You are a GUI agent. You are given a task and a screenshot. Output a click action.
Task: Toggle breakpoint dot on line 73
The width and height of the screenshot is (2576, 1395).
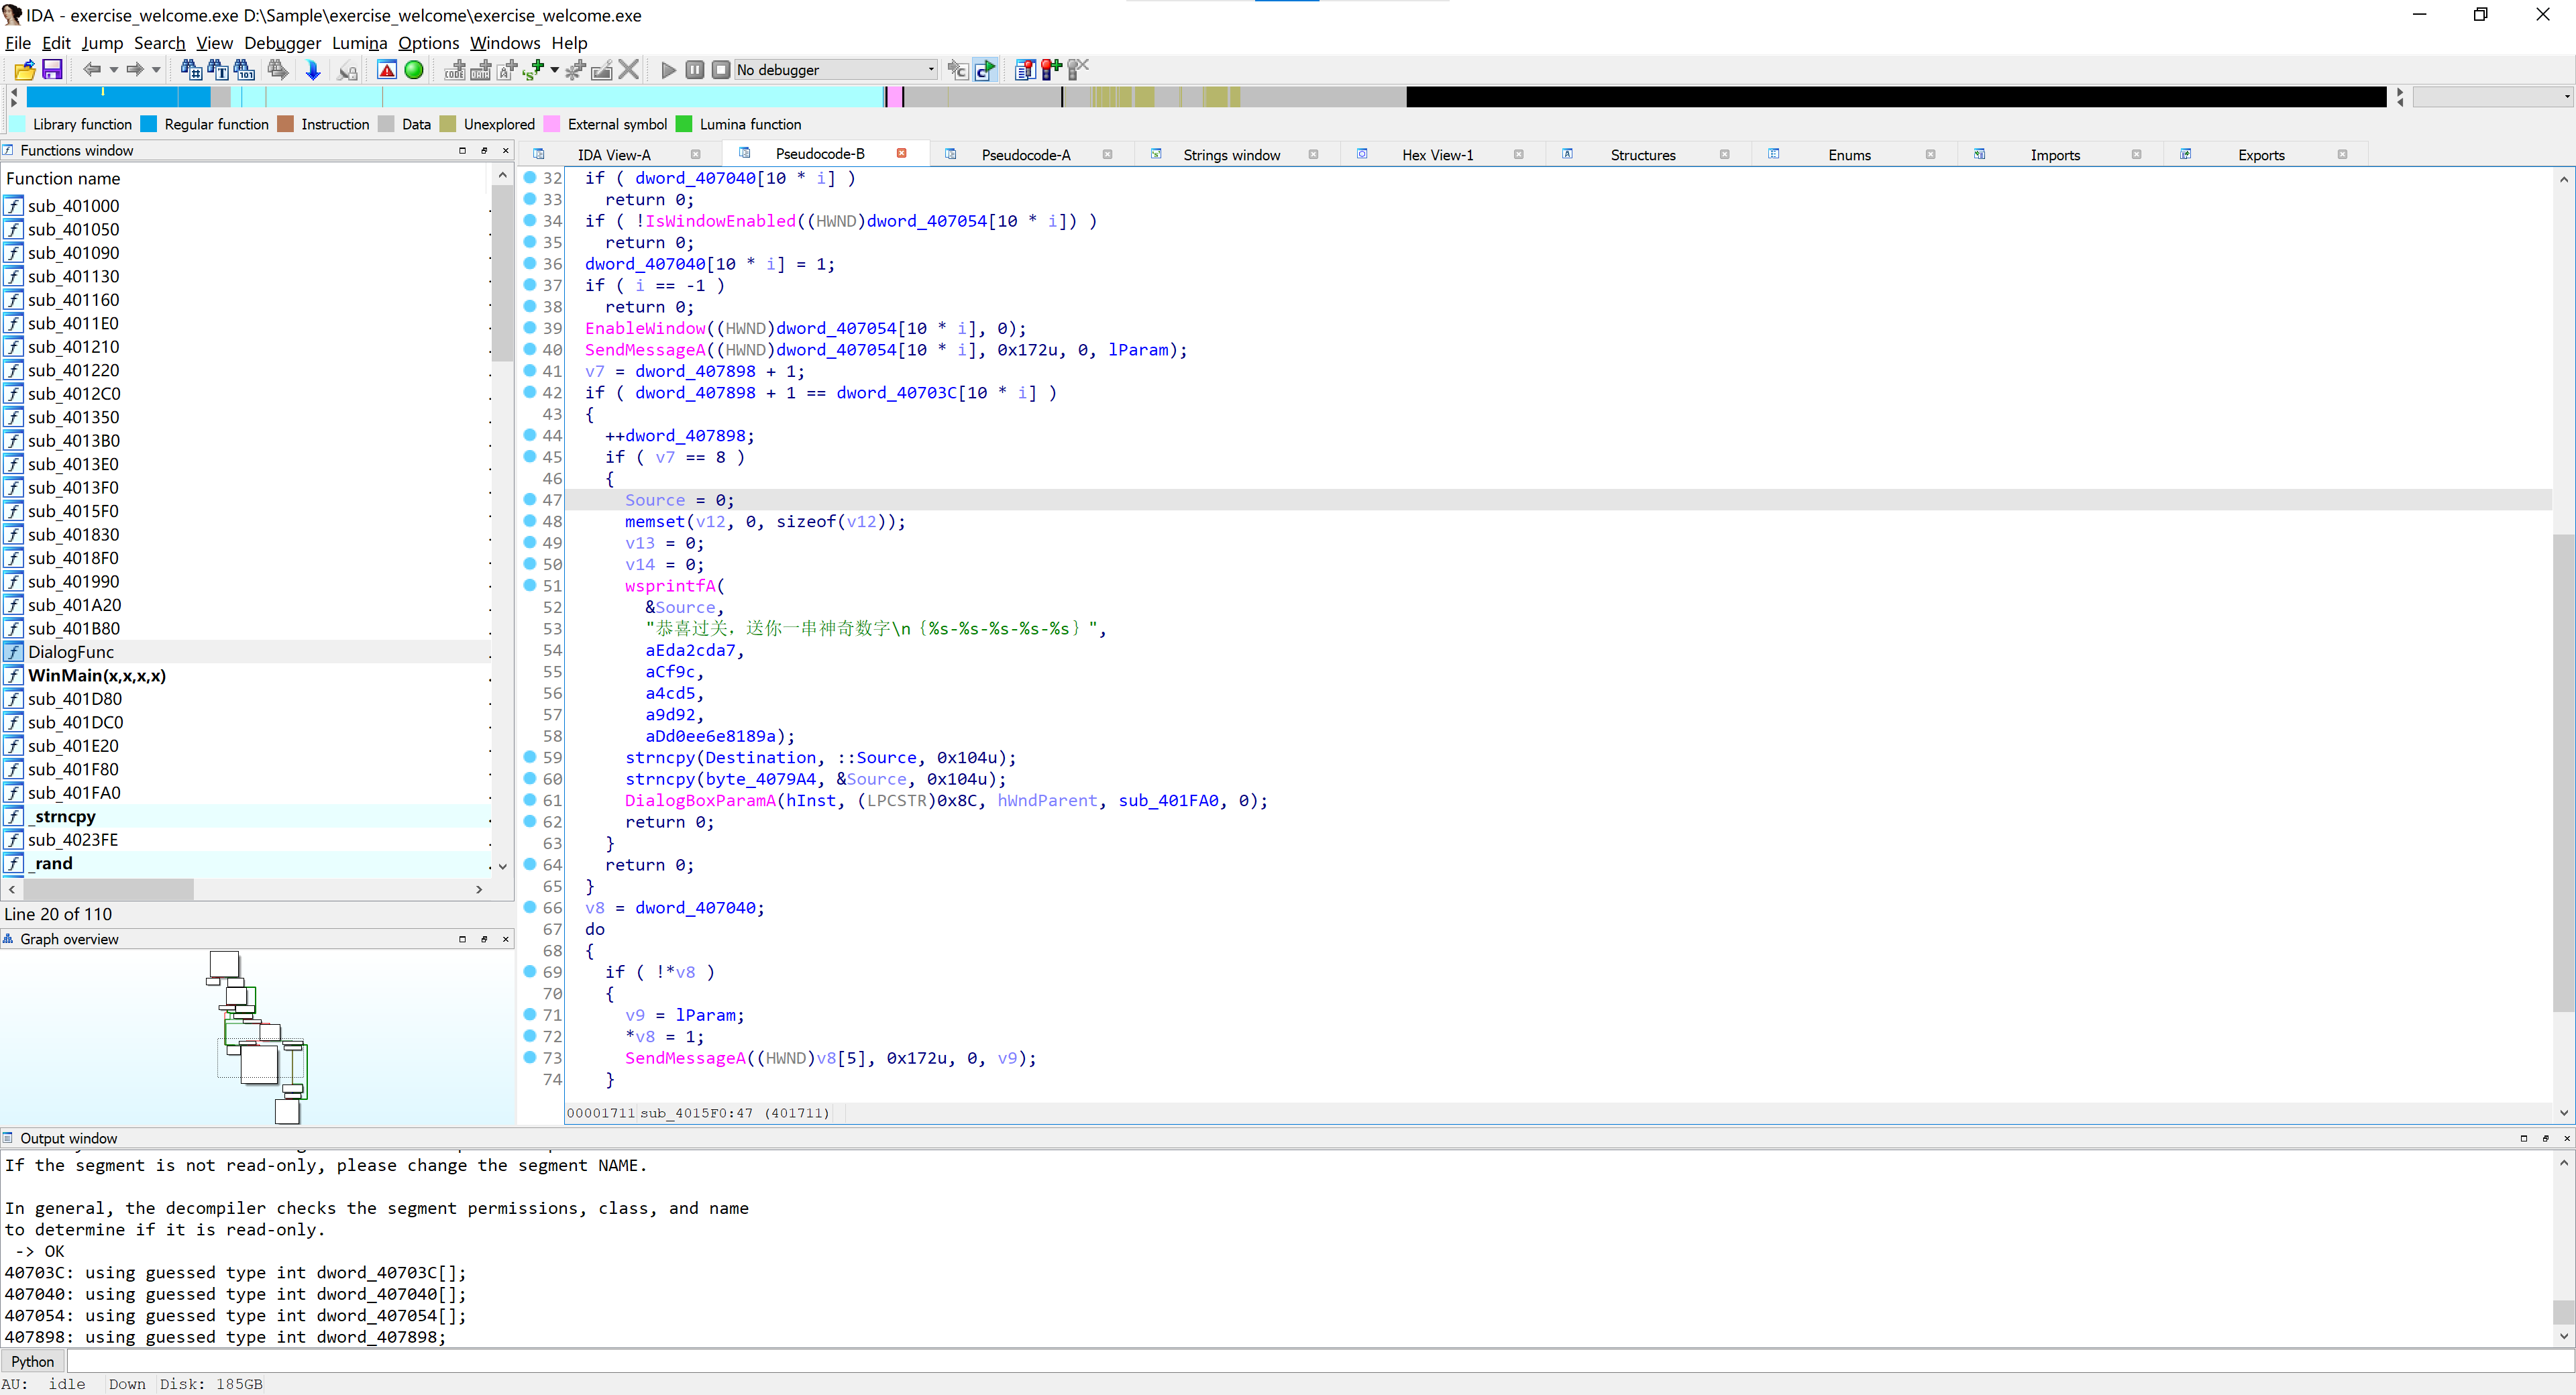pyautogui.click(x=530, y=1057)
